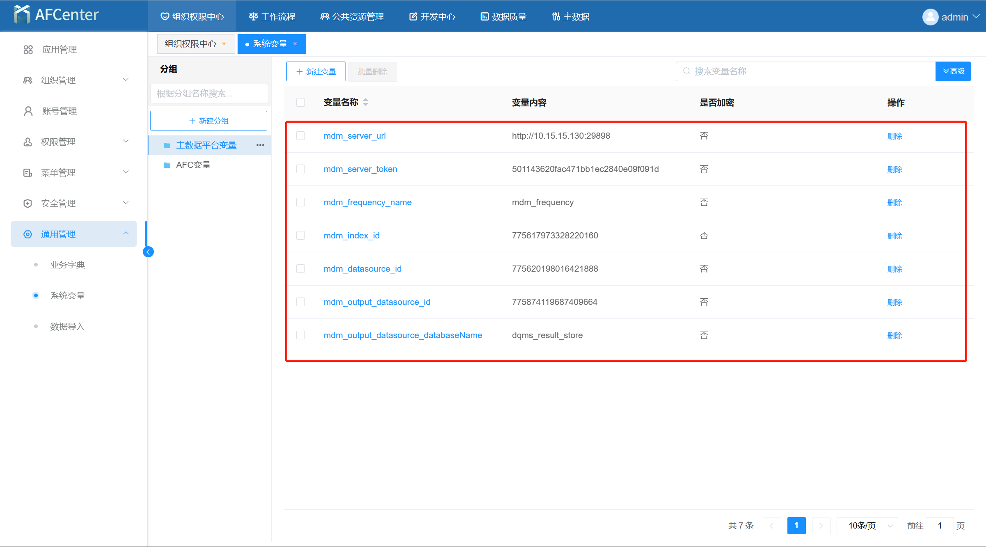Open 数据导入 submenu item

click(x=67, y=327)
